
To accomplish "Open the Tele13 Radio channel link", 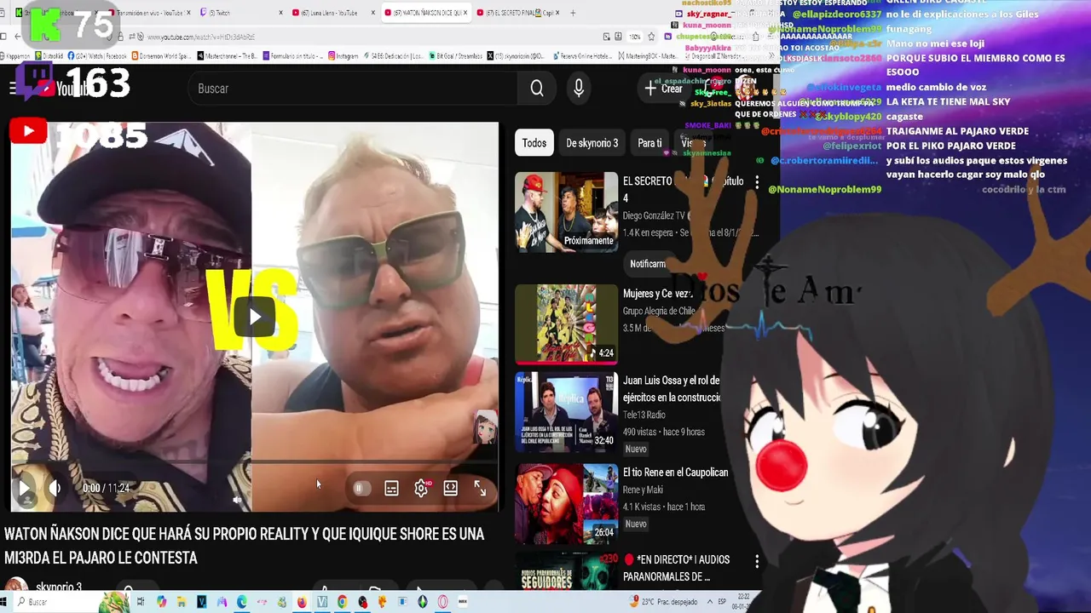I will (x=644, y=415).
